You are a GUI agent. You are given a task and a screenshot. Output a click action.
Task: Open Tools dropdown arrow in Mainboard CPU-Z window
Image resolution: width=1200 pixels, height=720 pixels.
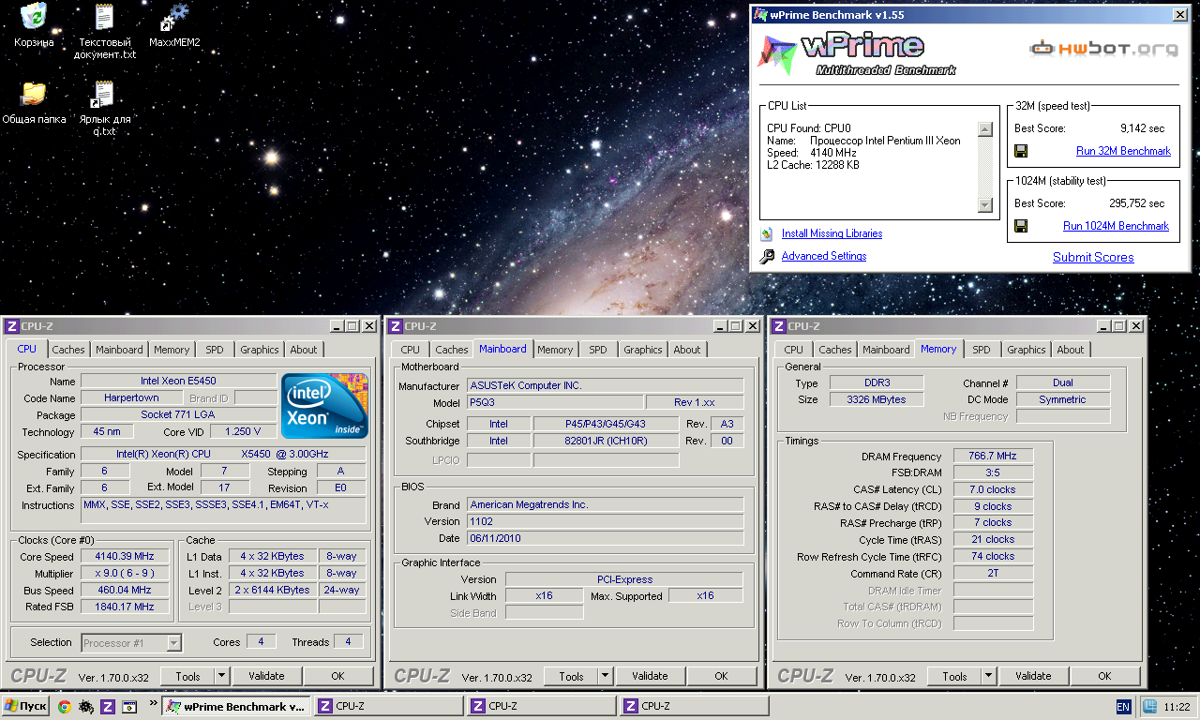(x=606, y=676)
